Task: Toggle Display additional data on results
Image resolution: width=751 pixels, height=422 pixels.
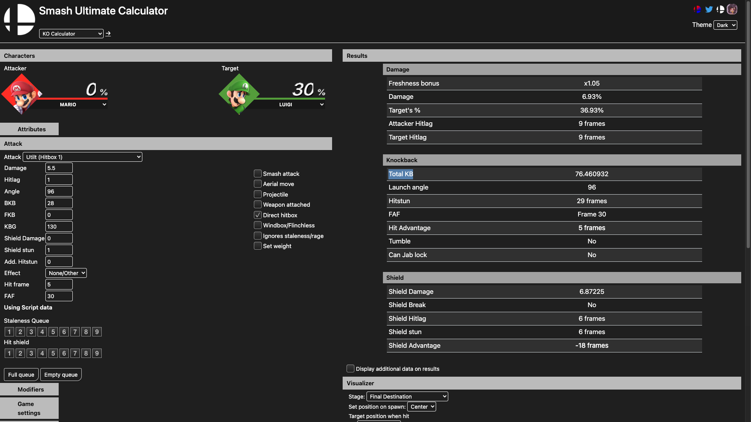Action: coord(350,368)
